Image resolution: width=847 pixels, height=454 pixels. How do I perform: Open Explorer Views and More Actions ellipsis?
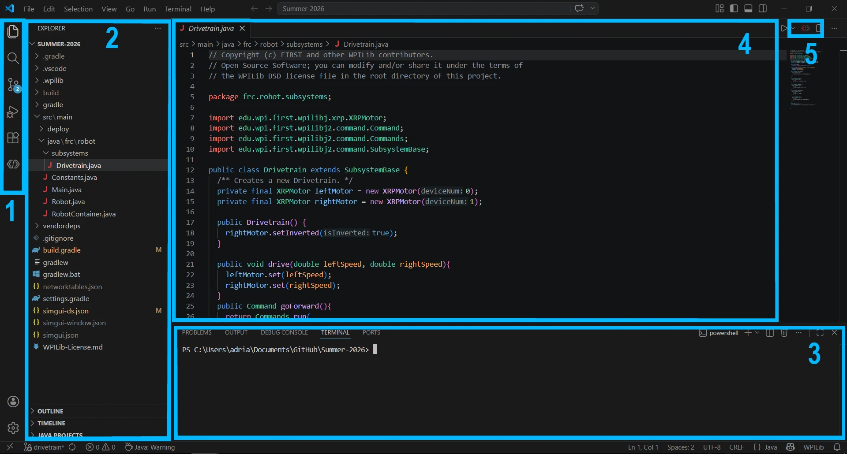[158, 28]
